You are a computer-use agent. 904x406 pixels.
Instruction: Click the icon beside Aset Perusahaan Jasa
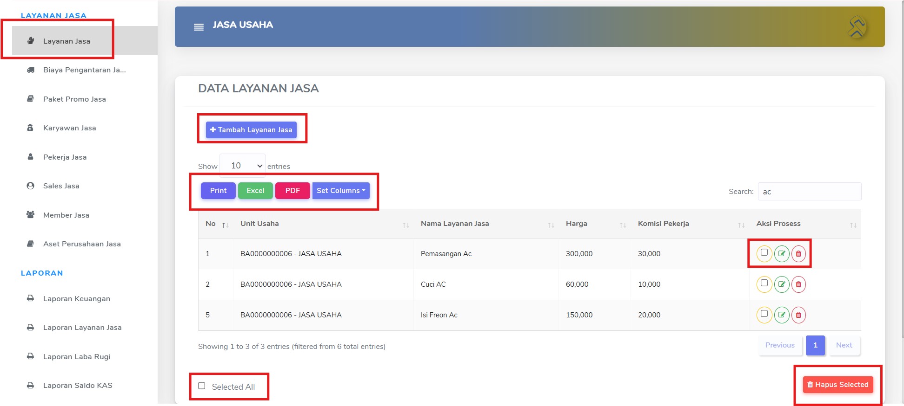31,244
